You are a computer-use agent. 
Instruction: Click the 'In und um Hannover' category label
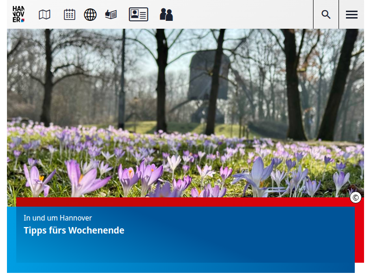point(58,218)
